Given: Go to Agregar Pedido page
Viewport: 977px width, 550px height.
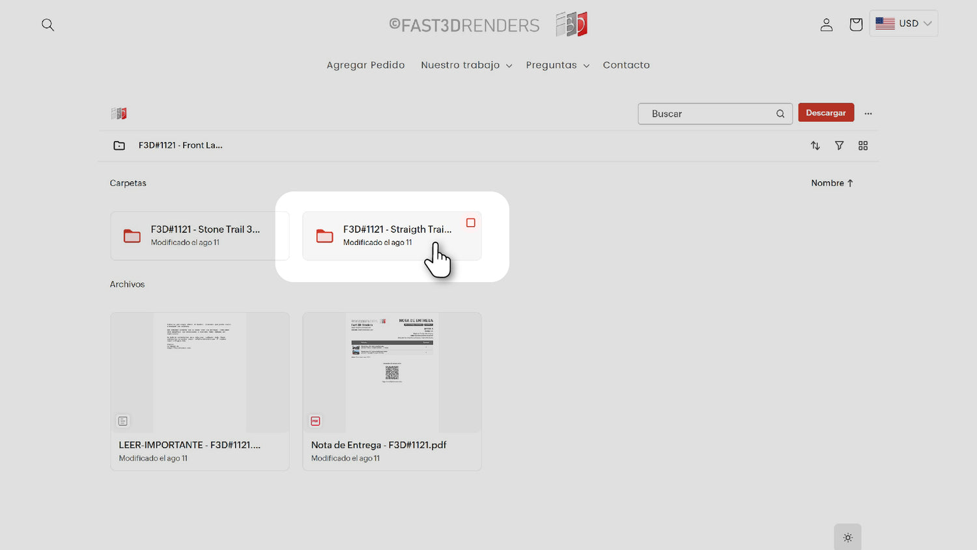Looking at the screenshot, I should (x=365, y=65).
